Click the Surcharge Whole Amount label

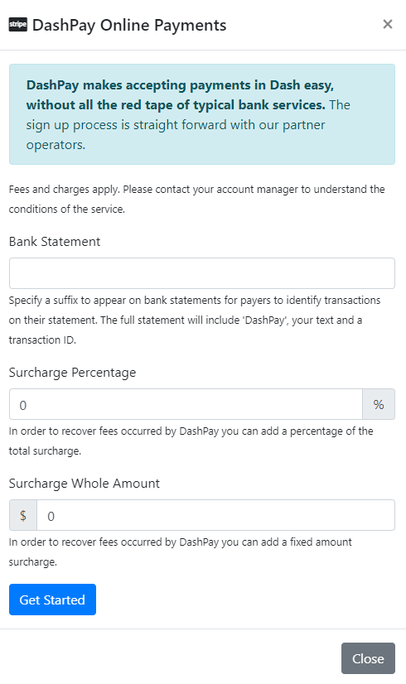tap(85, 484)
